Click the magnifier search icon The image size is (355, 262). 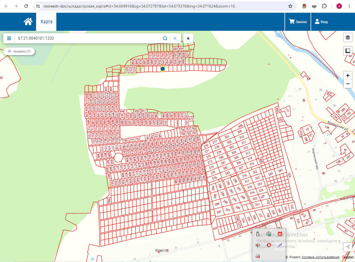click(x=165, y=38)
